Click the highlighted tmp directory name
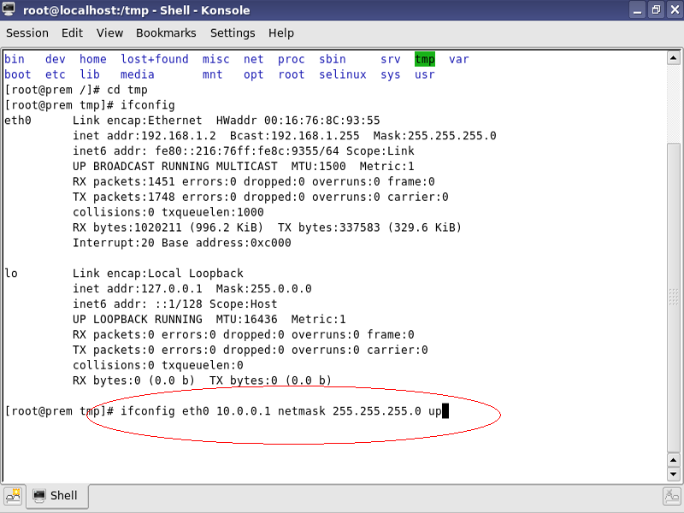The width and height of the screenshot is (684, 513). click(x=425, y=59)
